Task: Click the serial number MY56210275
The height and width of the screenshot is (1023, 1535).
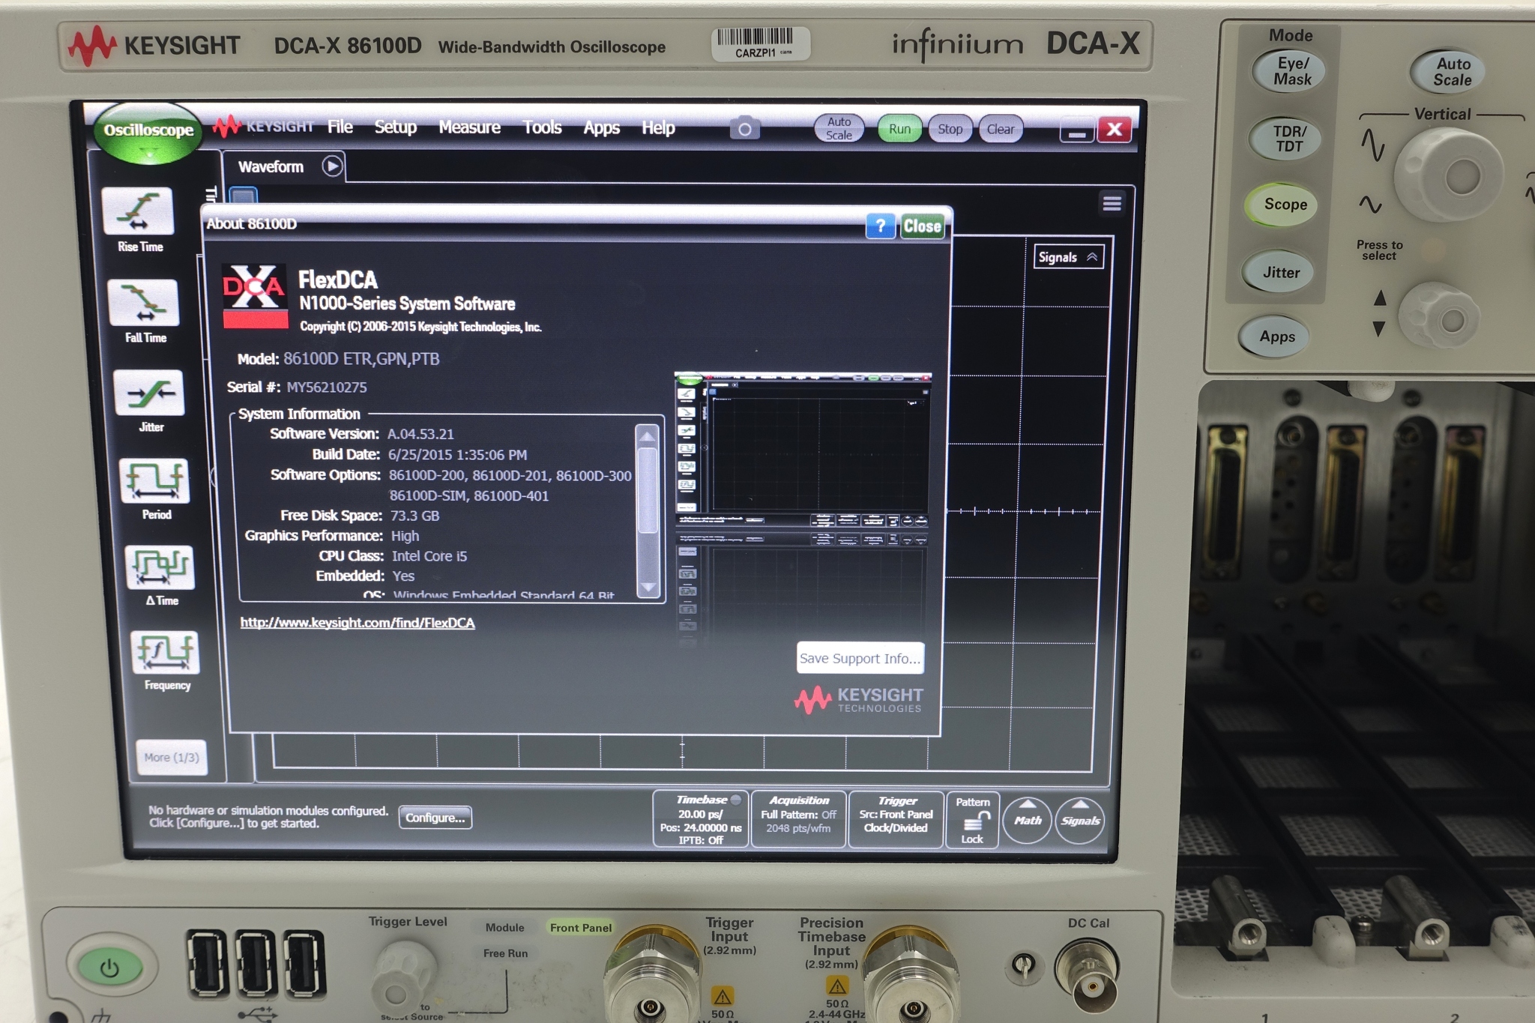Action: pos(327,387)
